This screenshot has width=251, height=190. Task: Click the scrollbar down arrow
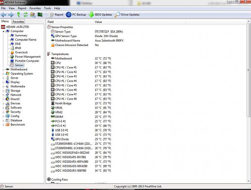click(x=248, y=181)
